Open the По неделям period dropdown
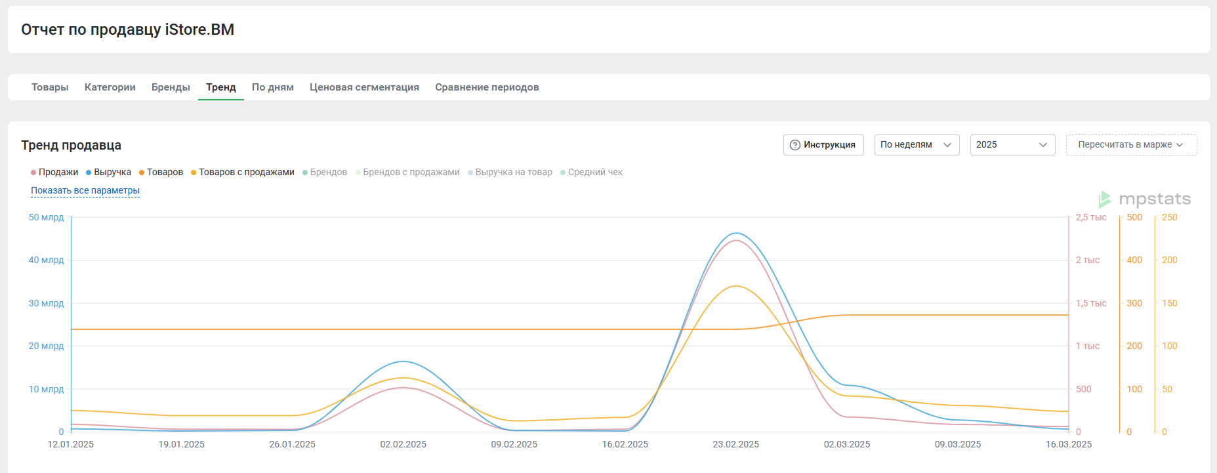Viewport: 1217px width, 473px height. 917,145
